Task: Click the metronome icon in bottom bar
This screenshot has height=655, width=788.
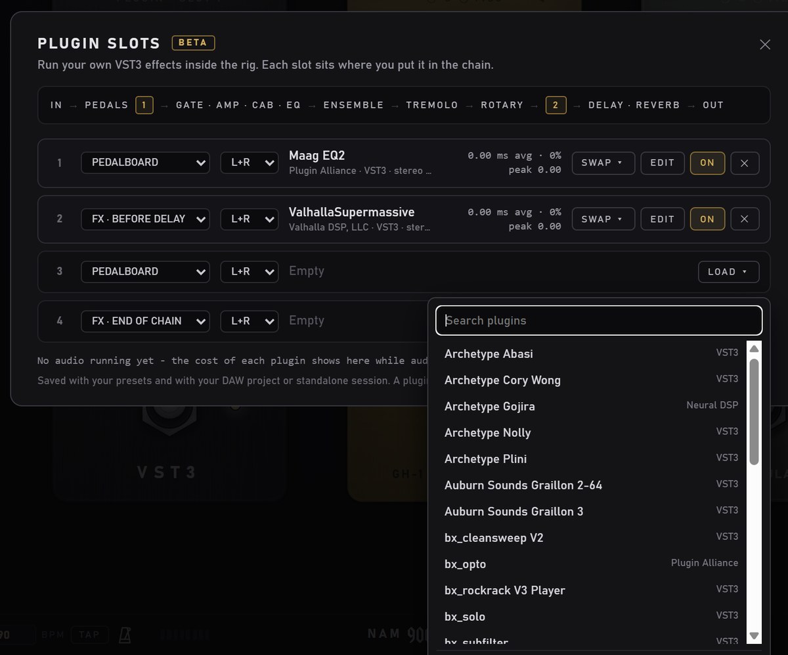Action: pos(125,635)
